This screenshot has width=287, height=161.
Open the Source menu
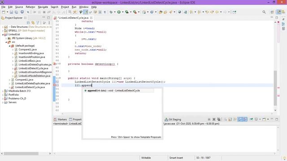(19, 7)
